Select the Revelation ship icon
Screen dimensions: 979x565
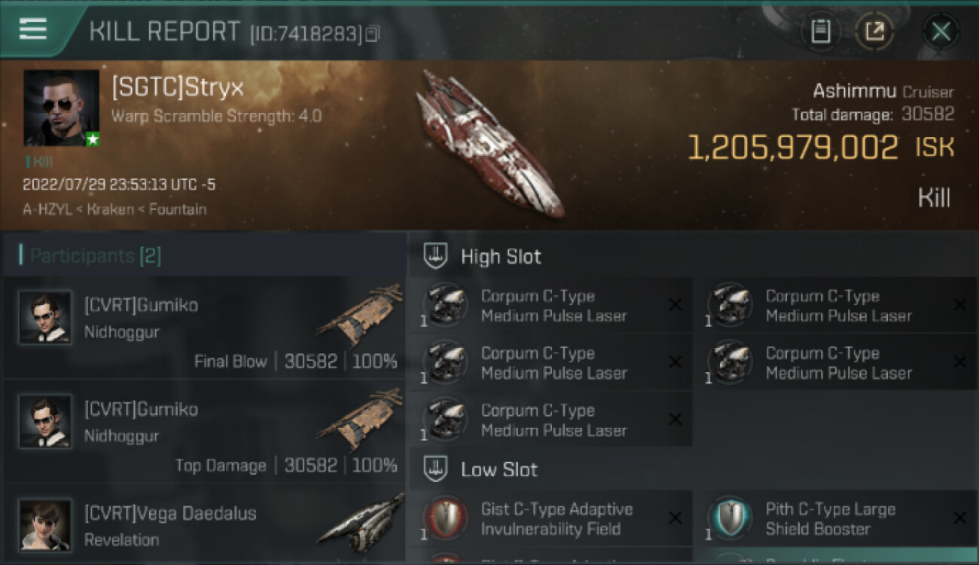coord(361,520)
